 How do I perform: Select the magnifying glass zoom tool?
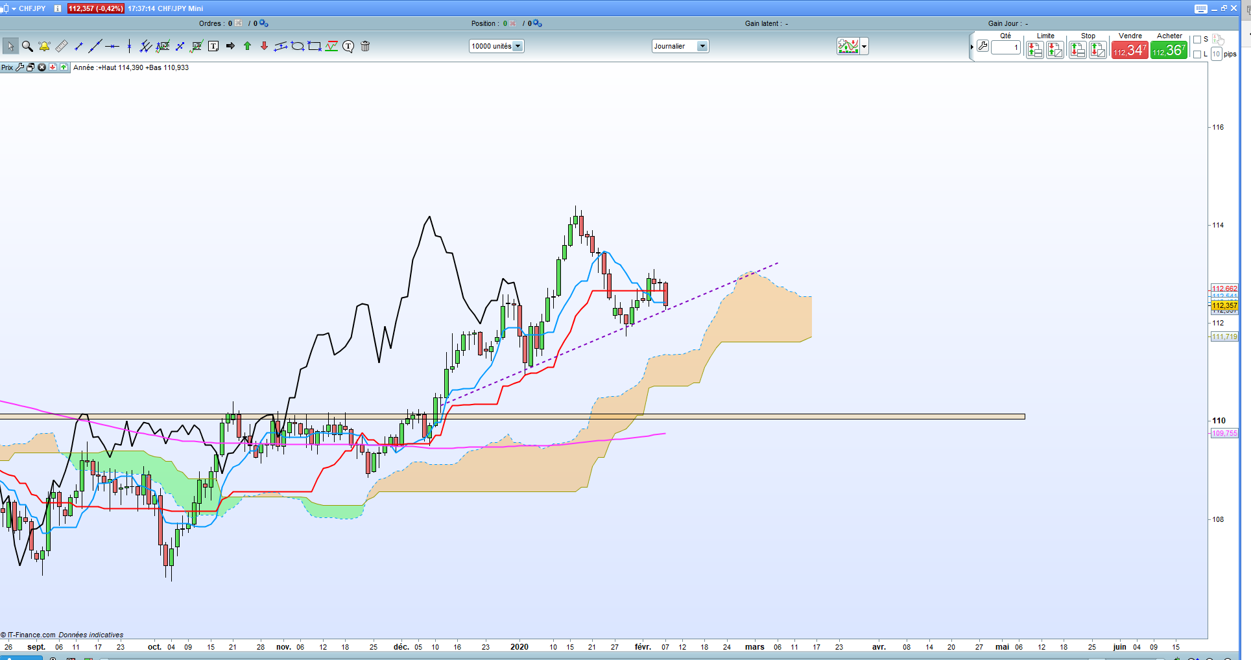(x=27, y=46)
